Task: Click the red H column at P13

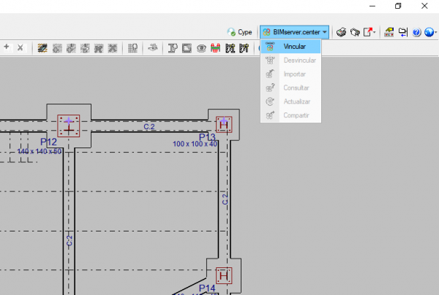Action: 224,125
